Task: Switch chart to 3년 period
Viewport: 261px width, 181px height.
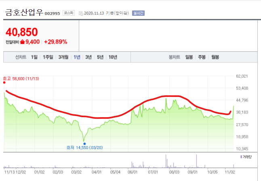Action: pyautogui.click(x=88, y=57)
